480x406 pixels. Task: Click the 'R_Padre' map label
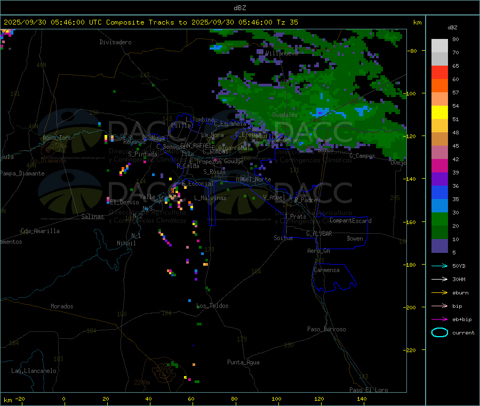click(x=306, y=200)
